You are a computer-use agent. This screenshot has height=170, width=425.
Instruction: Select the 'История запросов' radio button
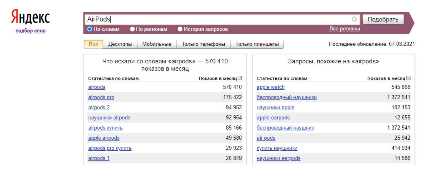[x=180, y=29]
